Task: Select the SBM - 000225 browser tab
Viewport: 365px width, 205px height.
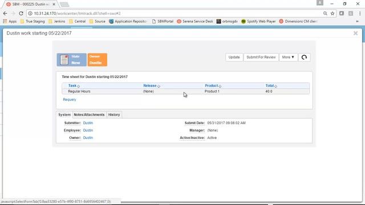Action: point(30,4)
